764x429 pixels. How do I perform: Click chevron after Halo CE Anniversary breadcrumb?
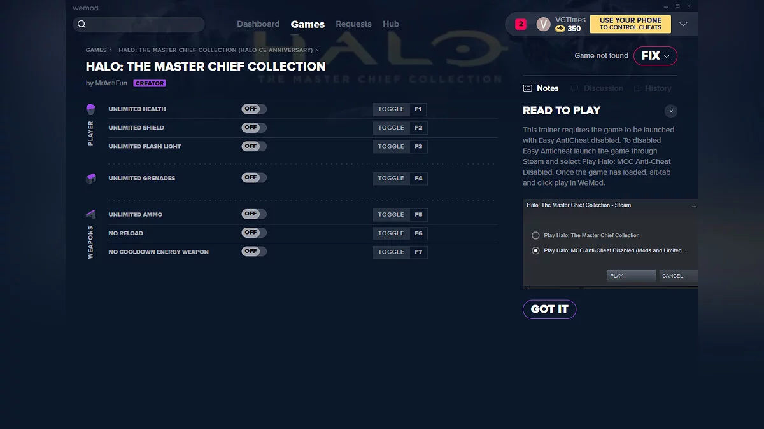(x=316, y=50)
